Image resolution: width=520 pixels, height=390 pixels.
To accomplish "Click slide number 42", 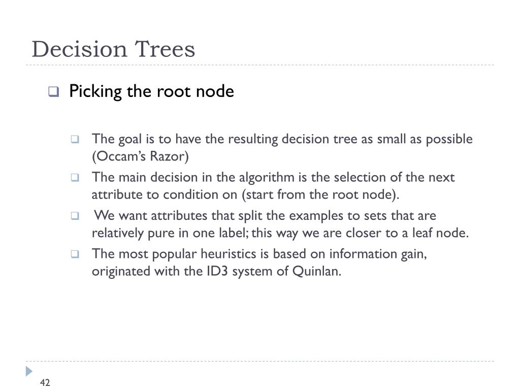I will [45, 382].
